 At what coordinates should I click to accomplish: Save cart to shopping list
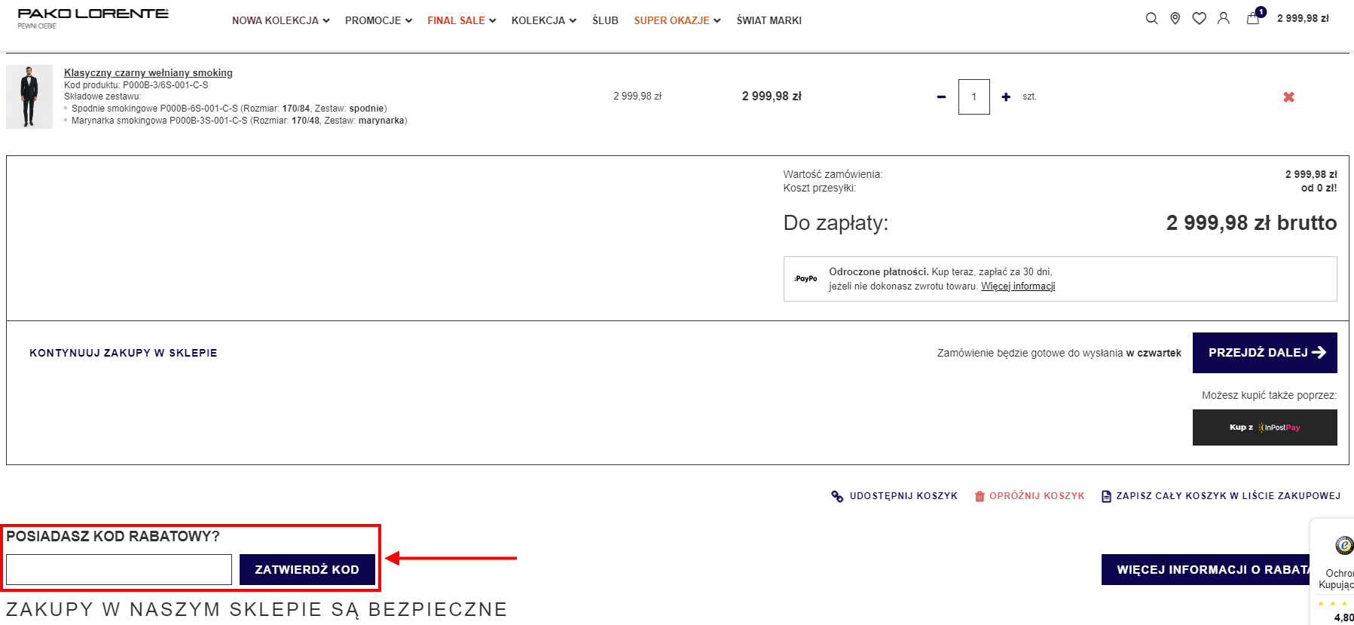[x=1221, y=496]
